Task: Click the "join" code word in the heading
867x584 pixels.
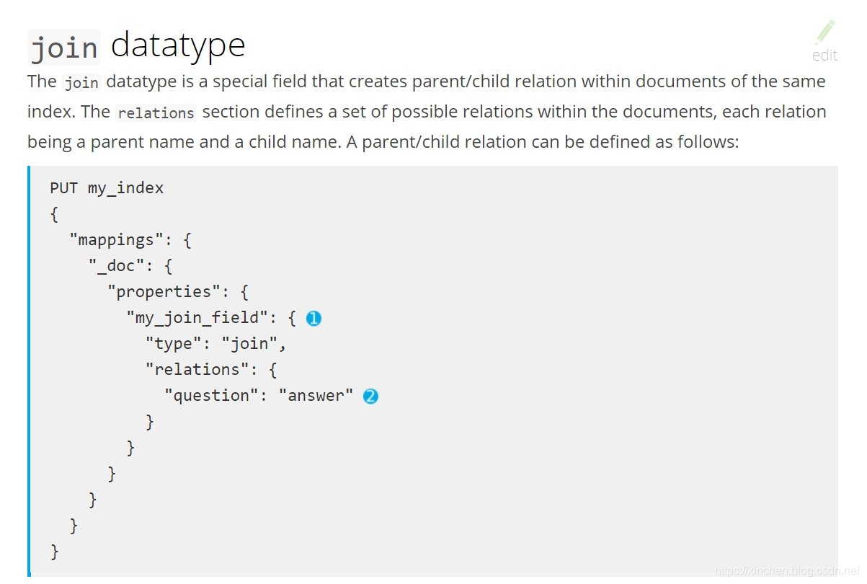Action: (64, 48)
